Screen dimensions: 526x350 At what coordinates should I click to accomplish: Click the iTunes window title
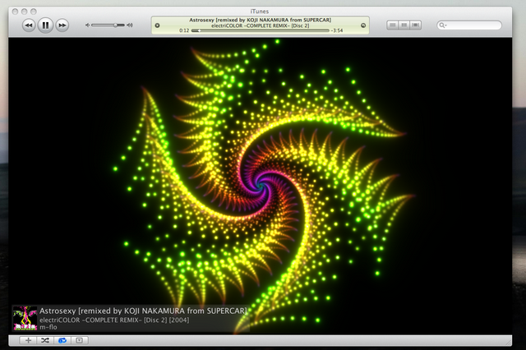tap(260, 11)
